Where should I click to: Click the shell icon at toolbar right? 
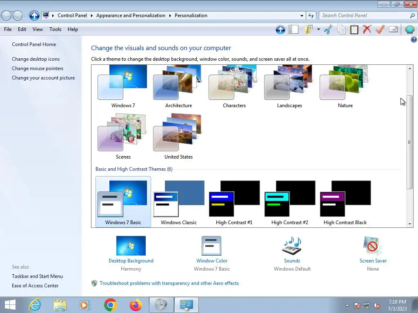click(409, 29)
